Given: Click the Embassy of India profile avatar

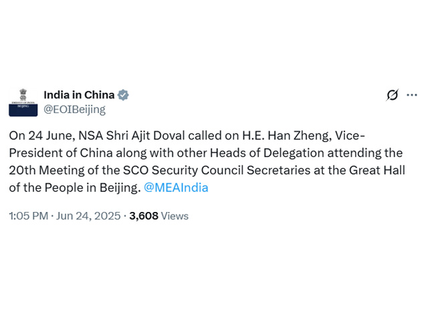Looking at the screenshot, I should pos(23,102).
